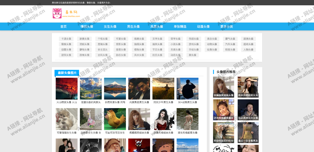
Task: Open the 单张精选 navigation tab
Action: point(180,27)
